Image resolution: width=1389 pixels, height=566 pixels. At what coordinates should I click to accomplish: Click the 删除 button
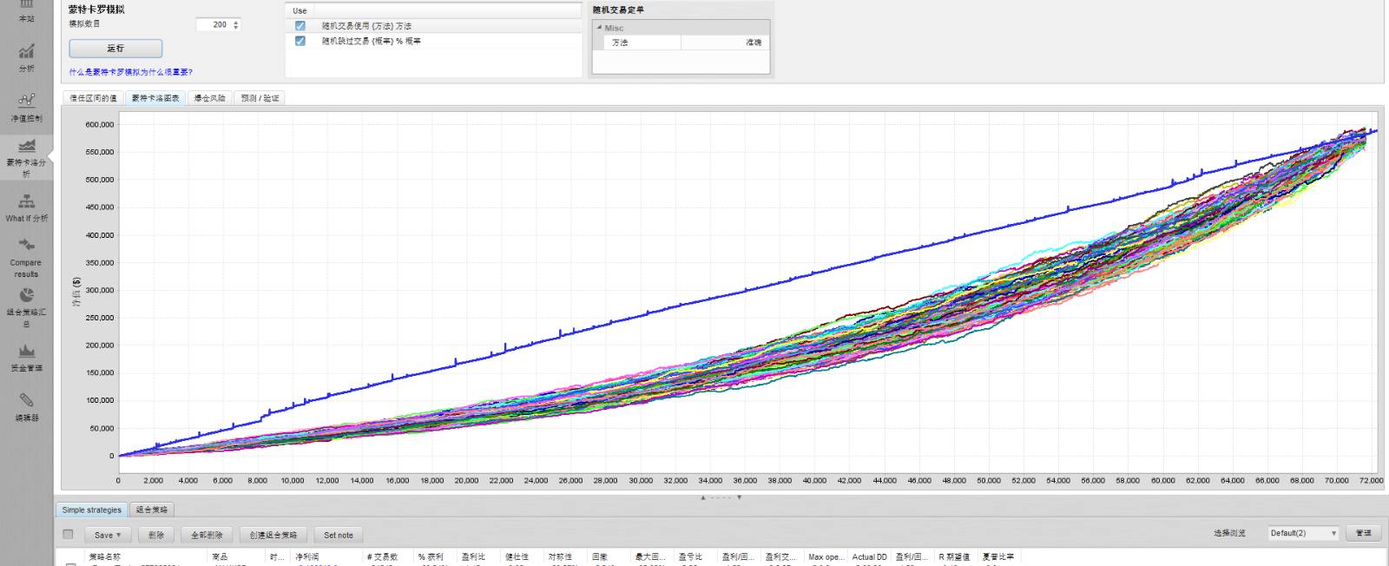click(156, 535)
